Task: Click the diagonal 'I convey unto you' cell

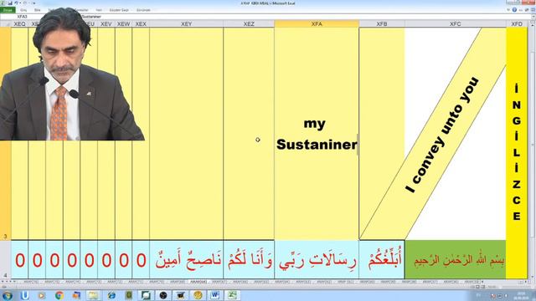Action: click(442, 135)
